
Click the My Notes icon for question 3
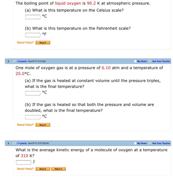tap(135, 143)
